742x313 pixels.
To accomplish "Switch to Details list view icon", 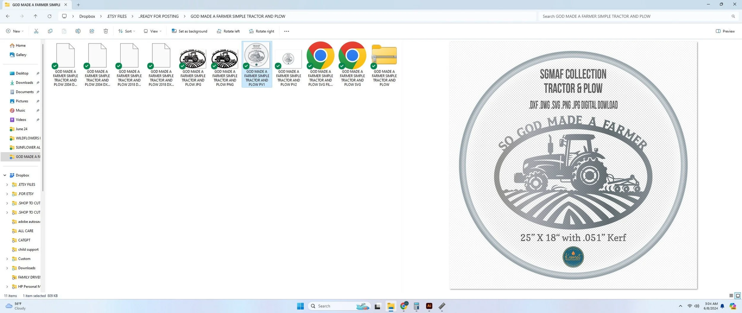I will [x=731, y=296].
